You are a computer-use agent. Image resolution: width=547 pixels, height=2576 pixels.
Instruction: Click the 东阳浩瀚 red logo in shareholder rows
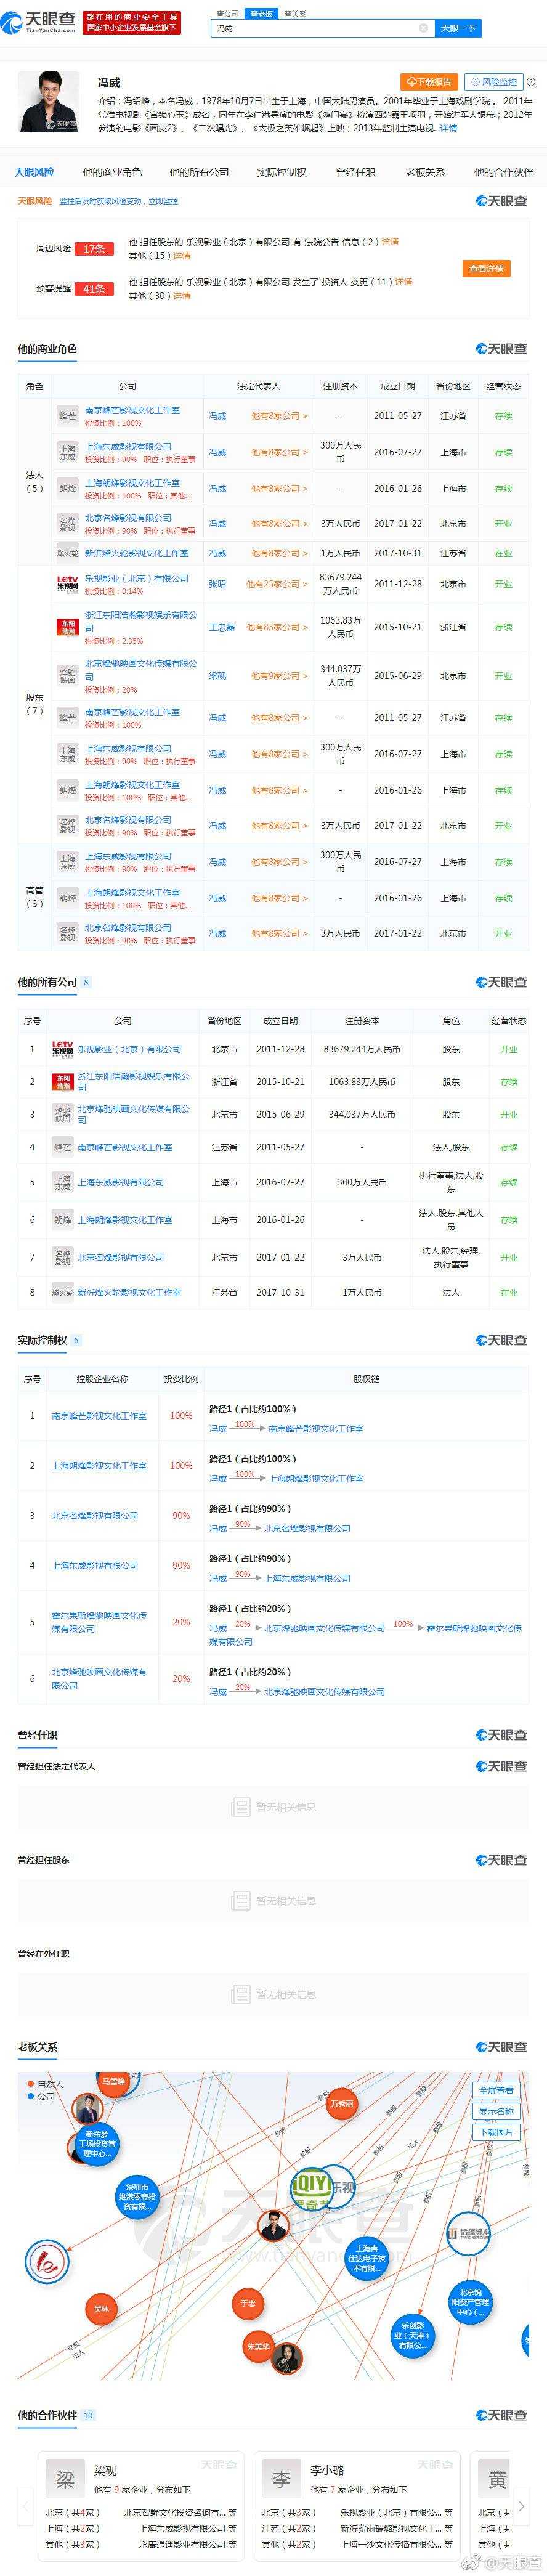coord(67,627)
